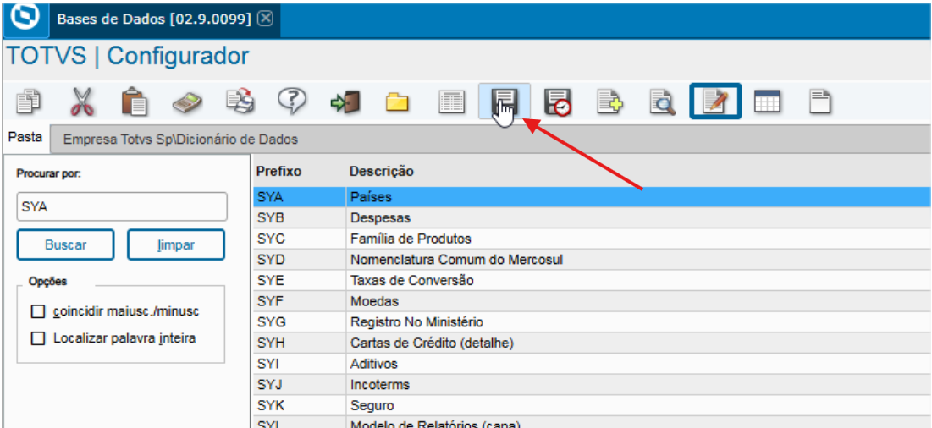The image size is (932, 428).
Task: Select the Pasta tab
Action: 25,139
